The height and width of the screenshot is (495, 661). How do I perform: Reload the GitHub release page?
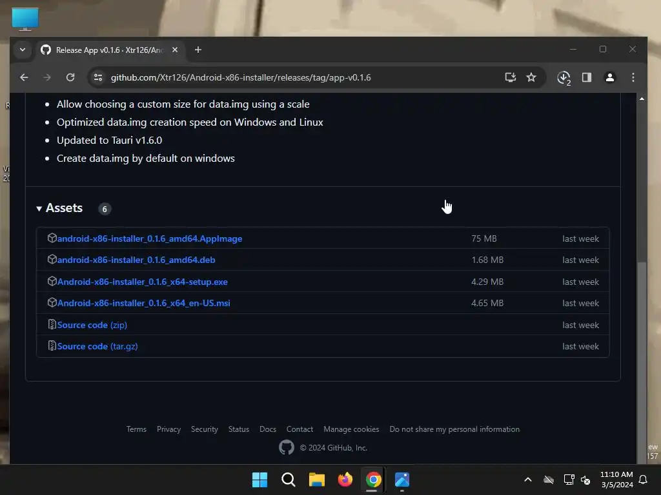70,77
